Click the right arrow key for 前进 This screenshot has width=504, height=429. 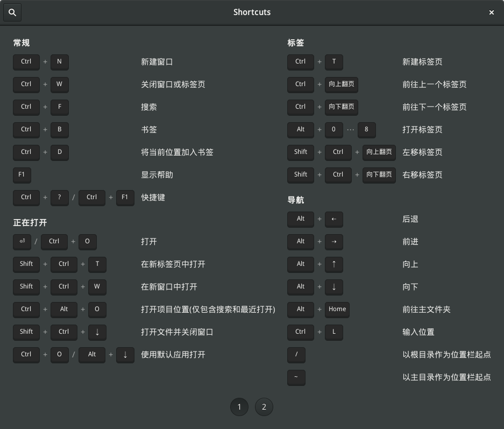click(x=334, y=242)
